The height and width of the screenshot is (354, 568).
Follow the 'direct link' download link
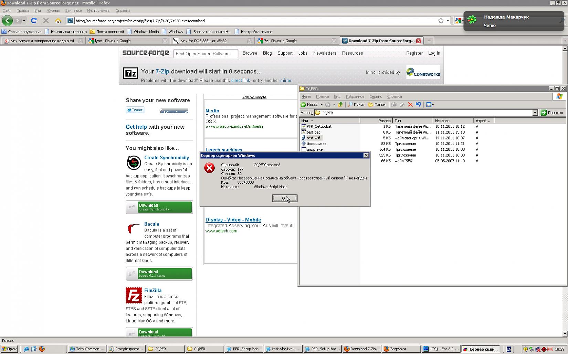click(x=241, y=81)
